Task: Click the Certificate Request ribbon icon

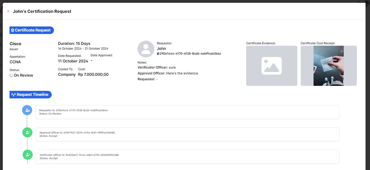Action: pos(13,30)
